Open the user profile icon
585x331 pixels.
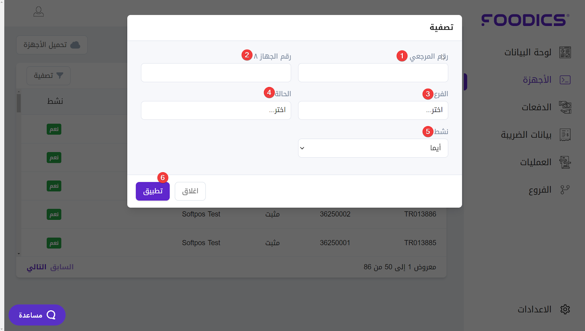point(38,12)
